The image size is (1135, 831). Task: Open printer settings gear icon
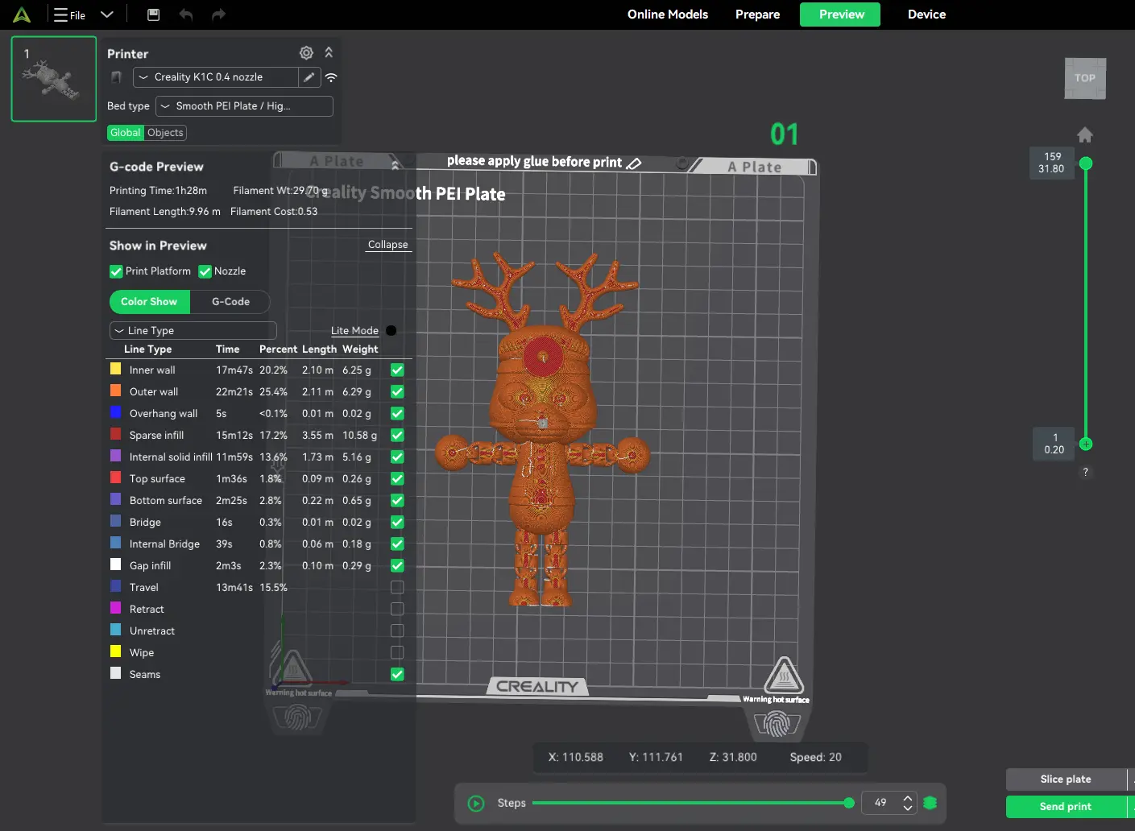tap(306, 53)
